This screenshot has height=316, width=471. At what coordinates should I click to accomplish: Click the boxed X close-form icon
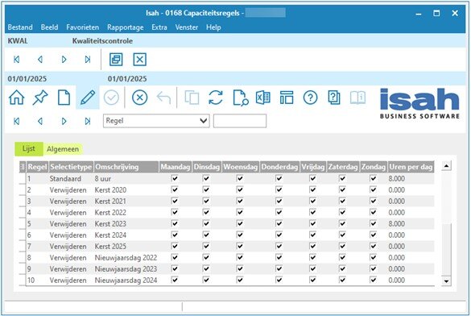[x=139, y=59]
